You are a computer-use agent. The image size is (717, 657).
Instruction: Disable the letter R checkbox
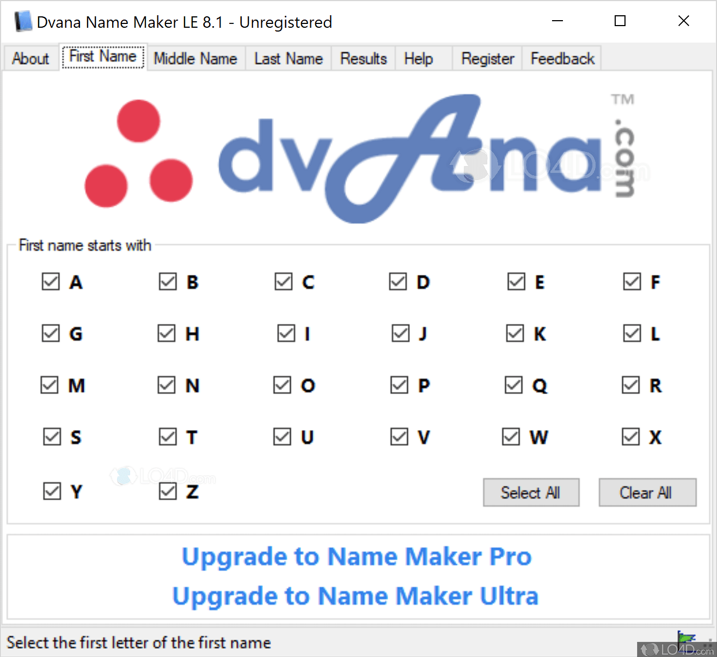pos(631,385)
